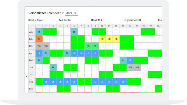Click the day 16 column header
Viewport: 187px width, 105px height.
(x=144, y=26)
